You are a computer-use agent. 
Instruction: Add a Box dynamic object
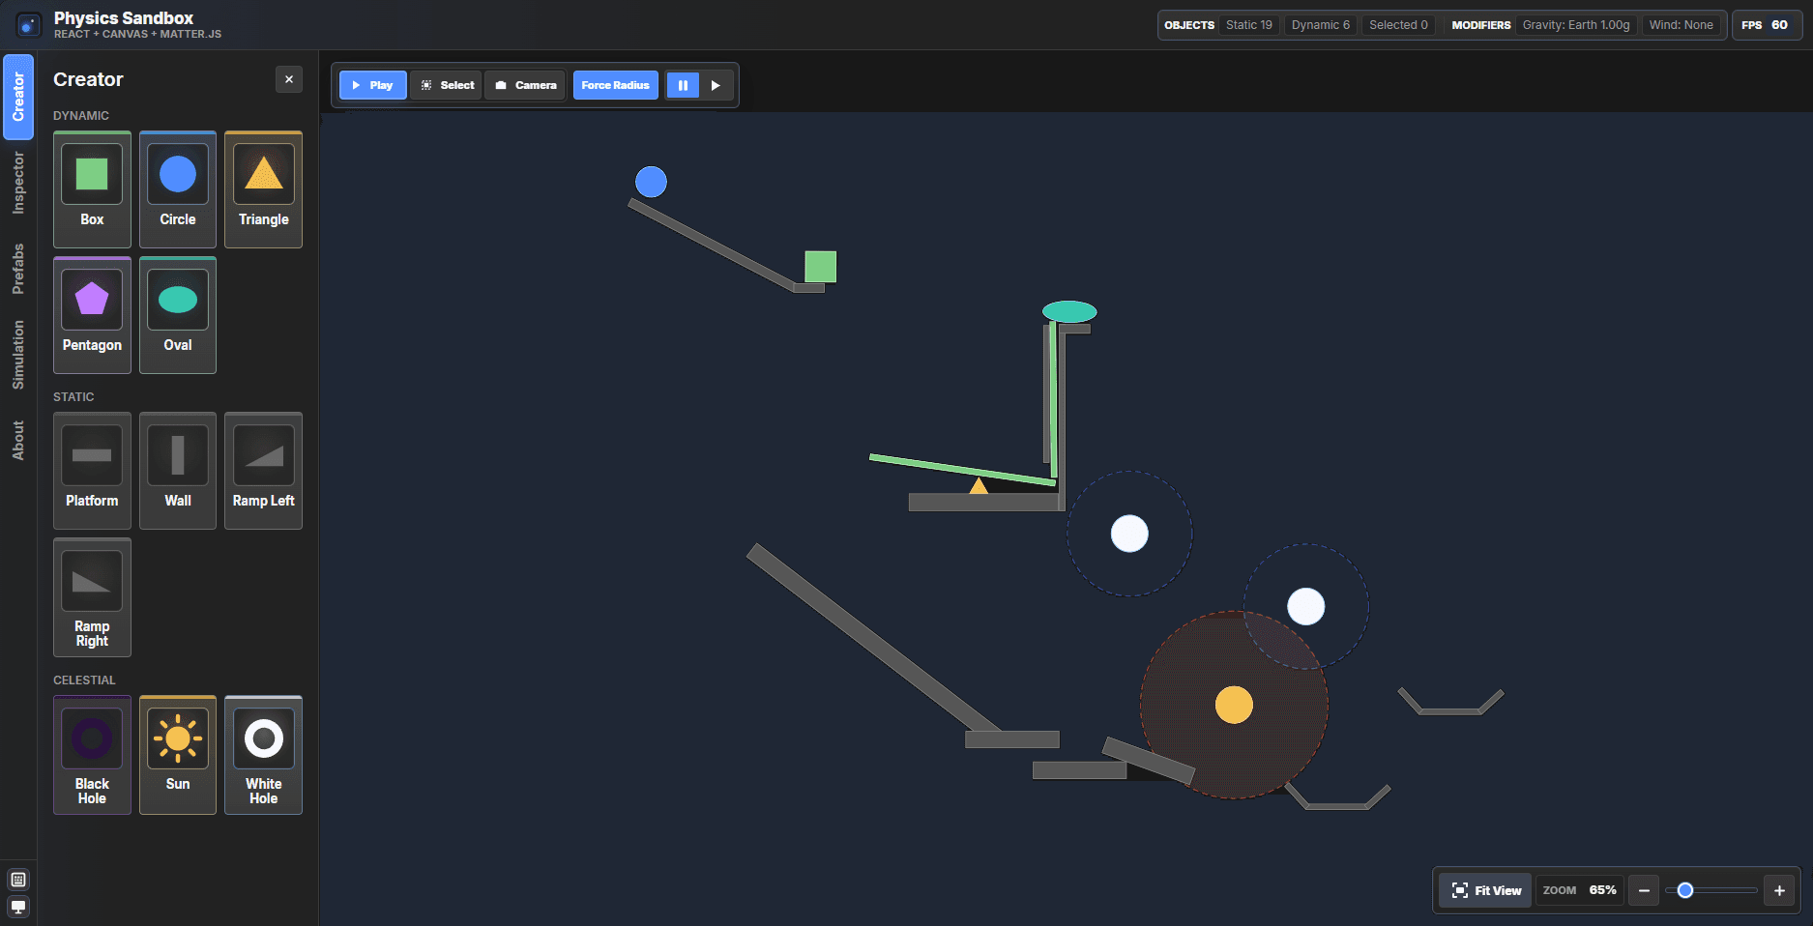(x=92, y=189)
